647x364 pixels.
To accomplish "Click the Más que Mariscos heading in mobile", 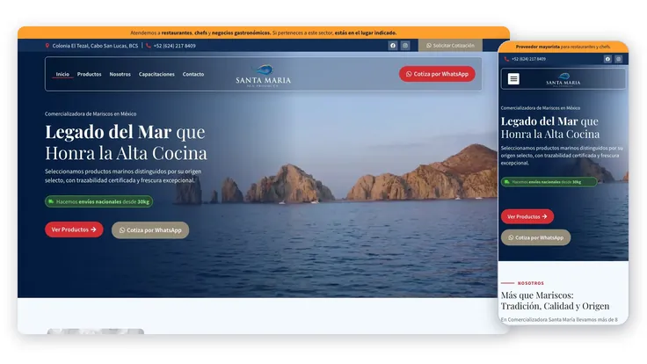I will click(x=555, y=301).
